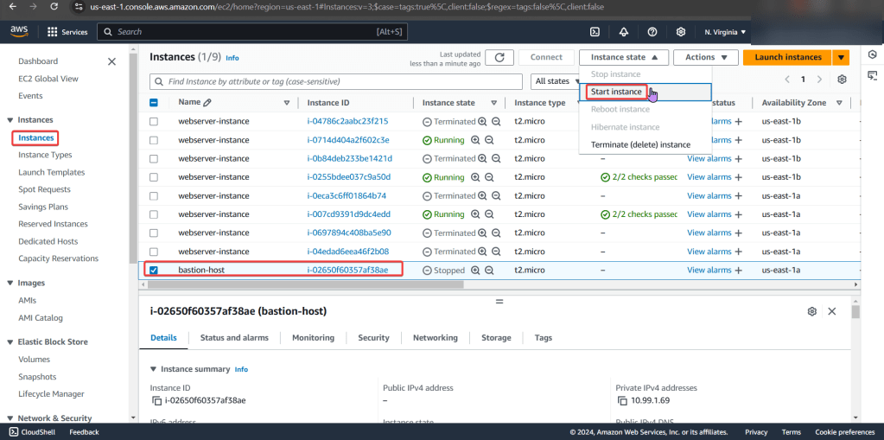The width and height of the screenshot is (884, 440).
Task: Toggle the select-all instances header checkbox
Action: coord(154,103)
